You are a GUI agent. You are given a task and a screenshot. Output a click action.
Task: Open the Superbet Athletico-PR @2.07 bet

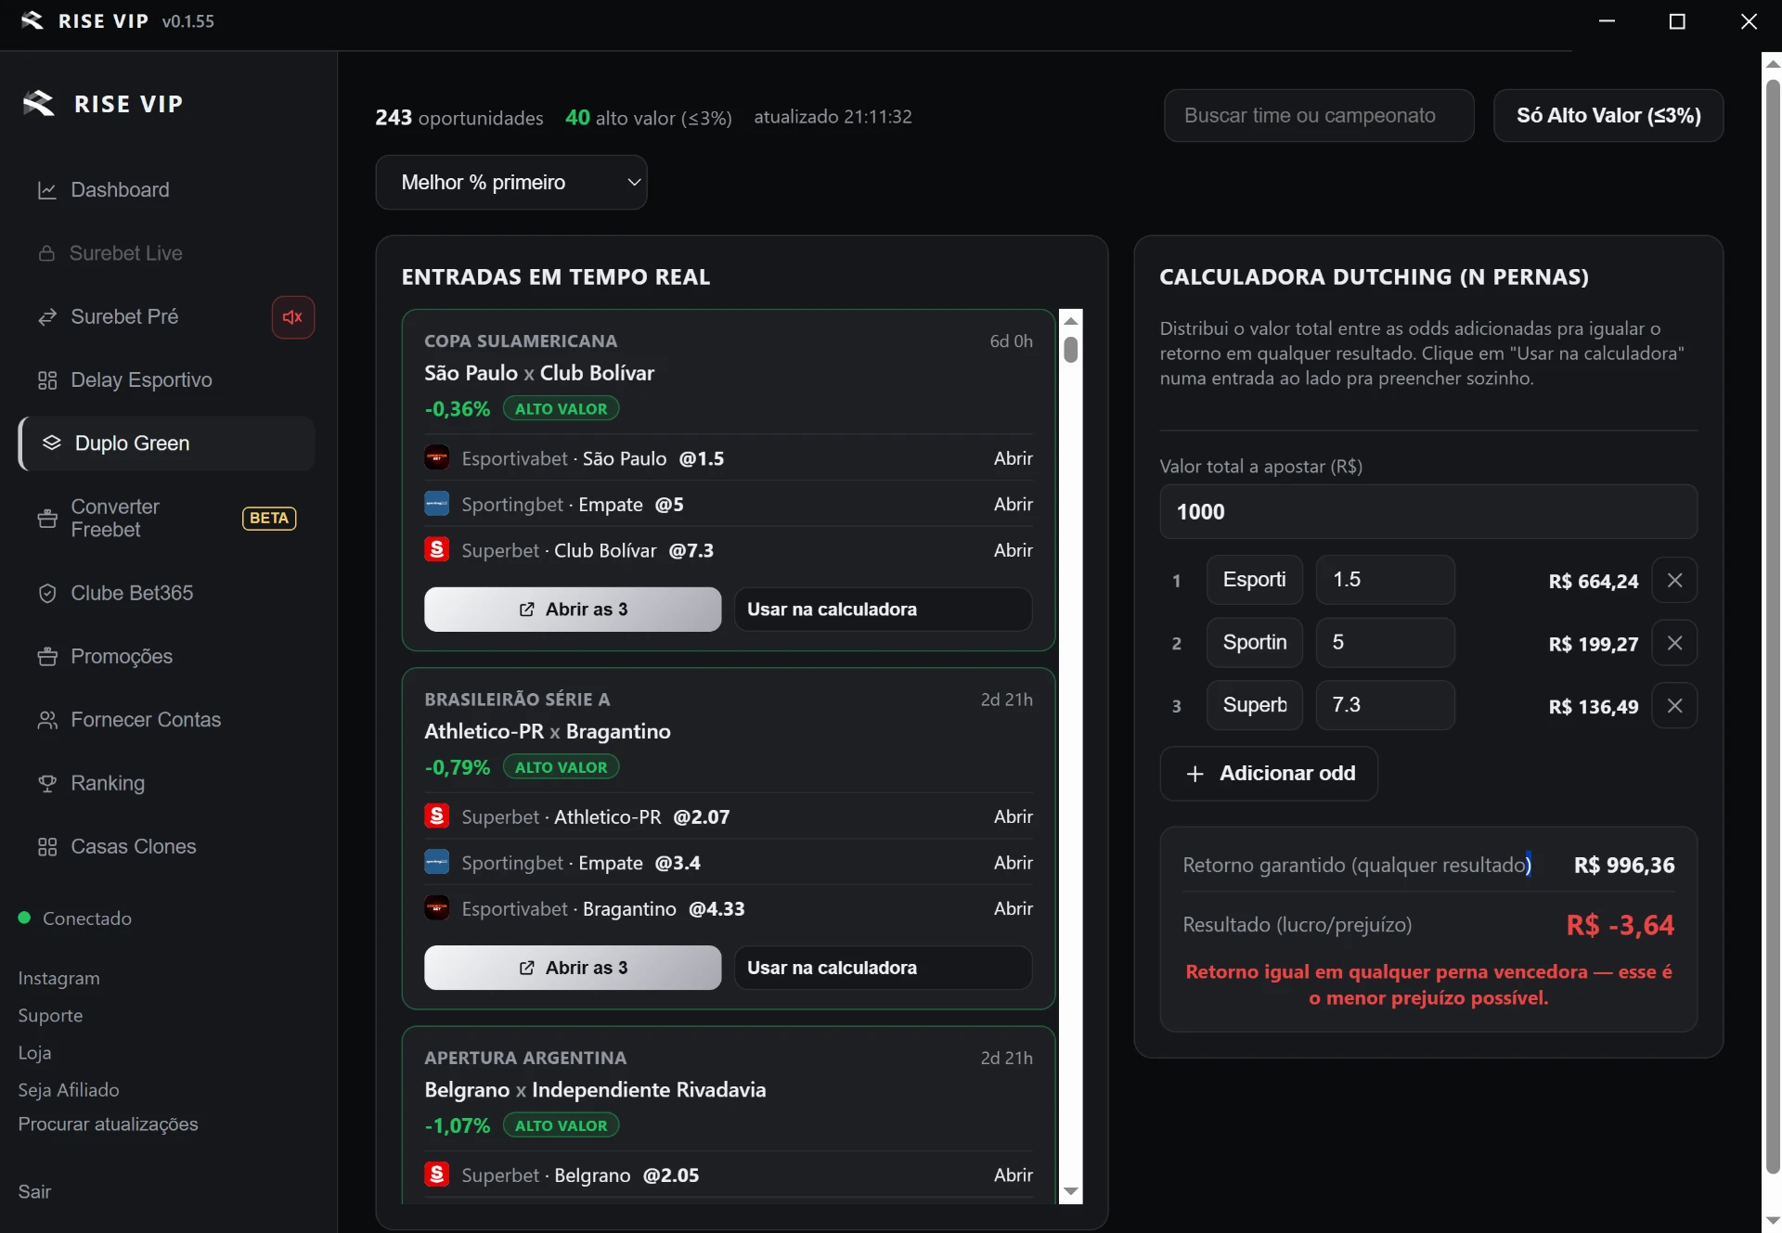[x=1013, y=816]
